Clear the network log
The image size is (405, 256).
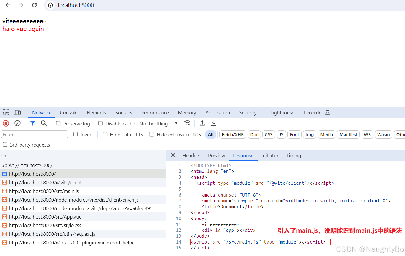pyautogui.click(x=18, y=123)
